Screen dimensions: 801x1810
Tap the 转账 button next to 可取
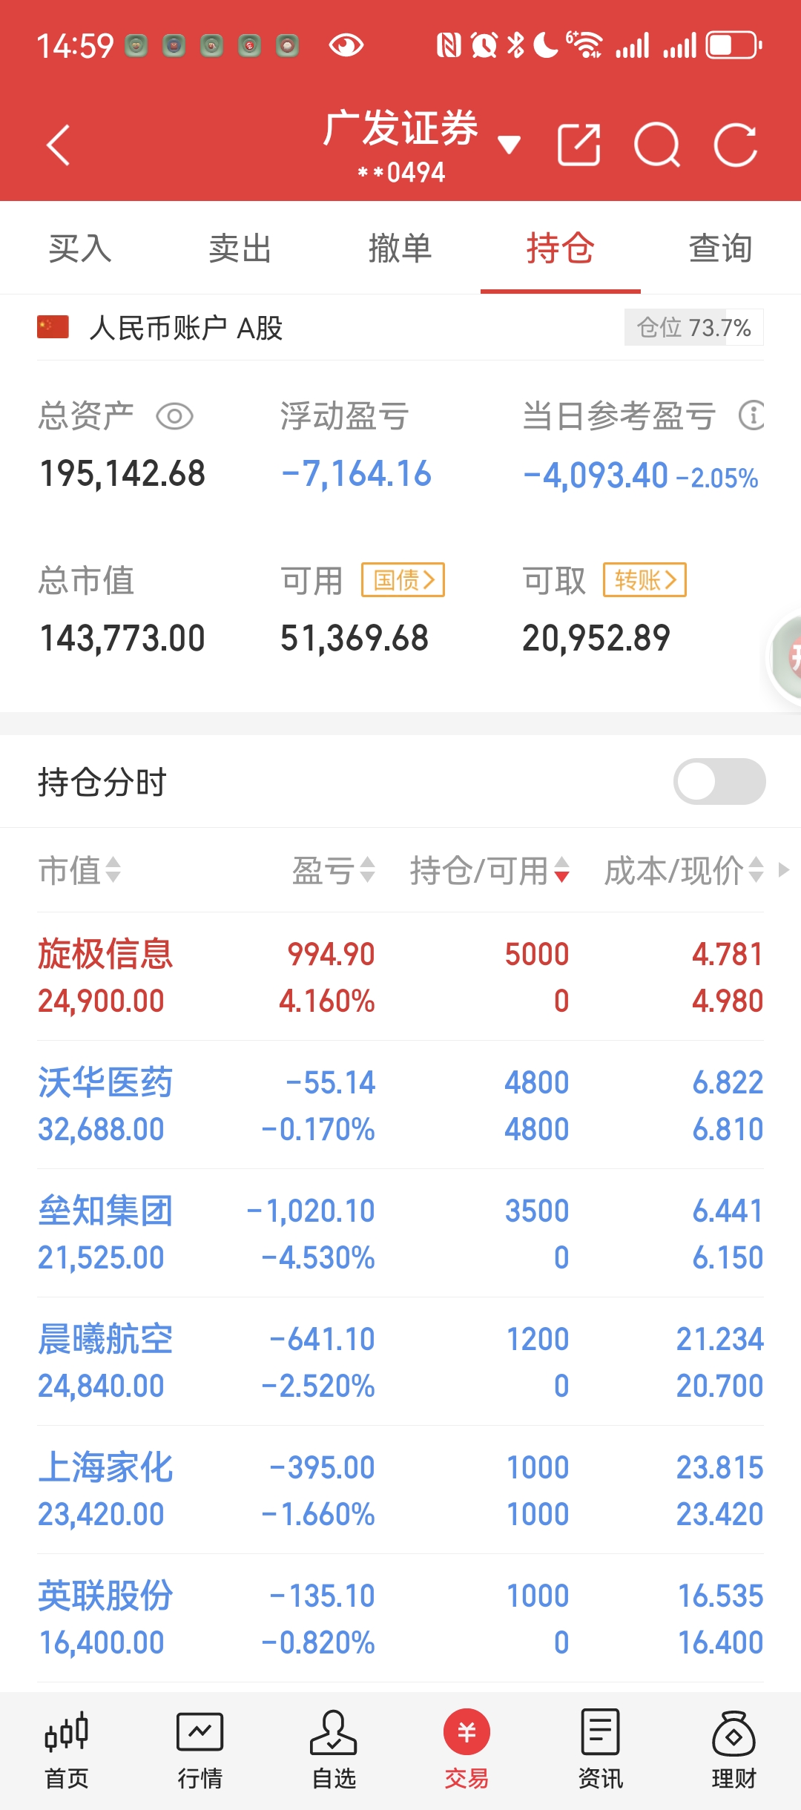645,579
